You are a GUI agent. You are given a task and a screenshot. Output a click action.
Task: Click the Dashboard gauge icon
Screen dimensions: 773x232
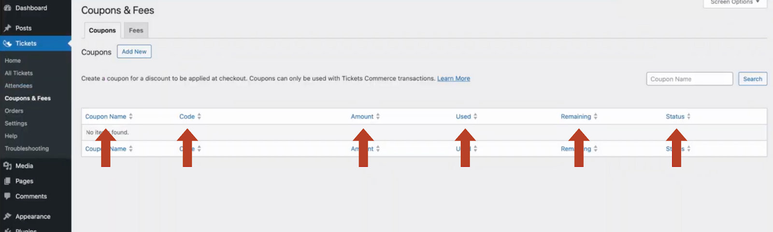pyautogui.click(x=7, y=8)
